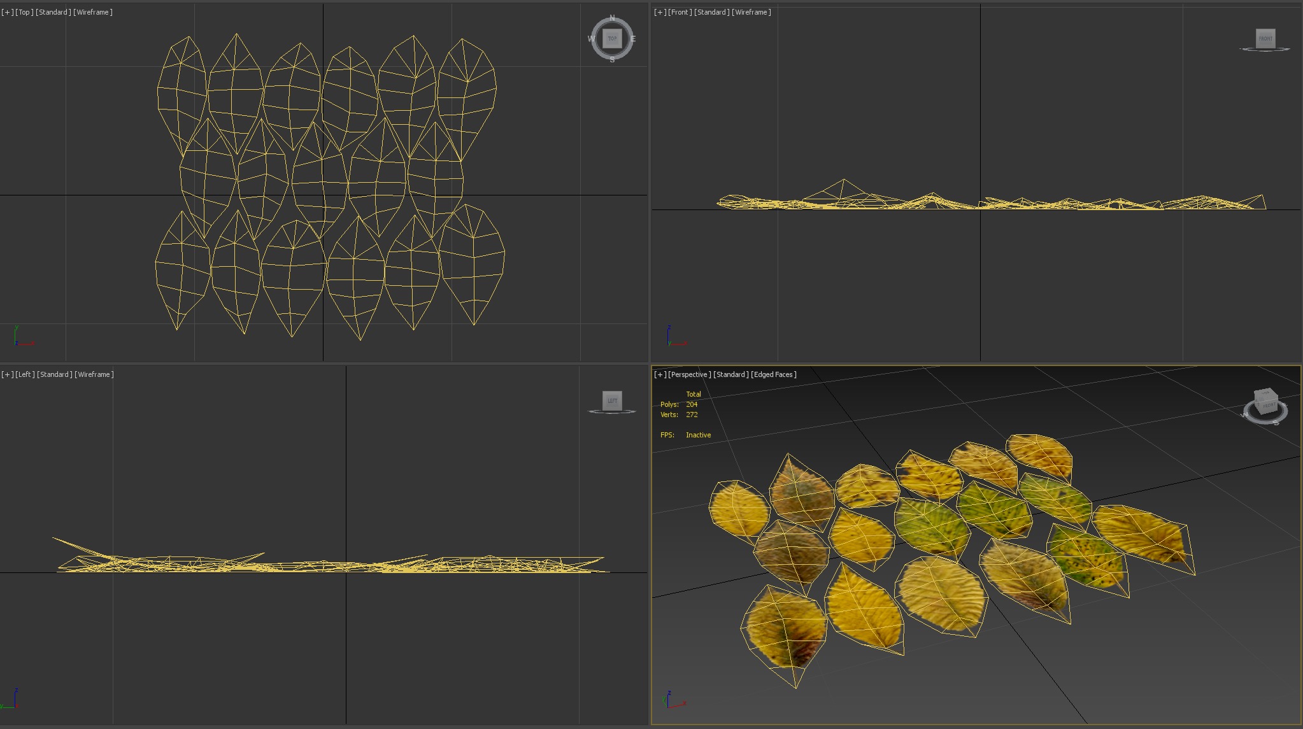Open the [Wireframe] shading menu in Left viewport
The width and height of the screenshot is (1303, 729).
94,374
